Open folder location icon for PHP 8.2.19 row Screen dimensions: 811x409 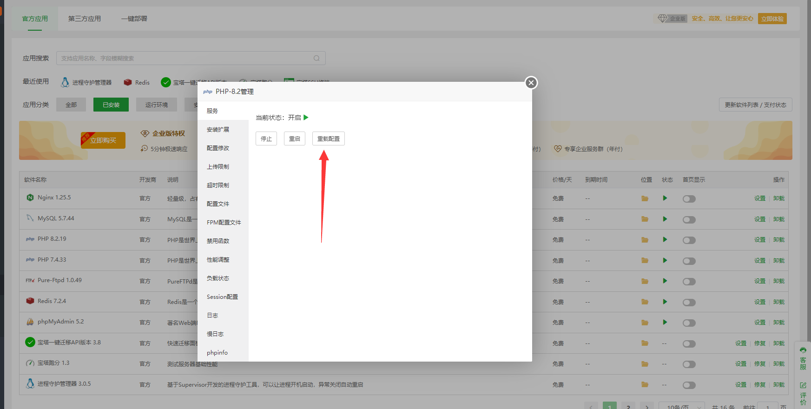[x=645, y=240]
